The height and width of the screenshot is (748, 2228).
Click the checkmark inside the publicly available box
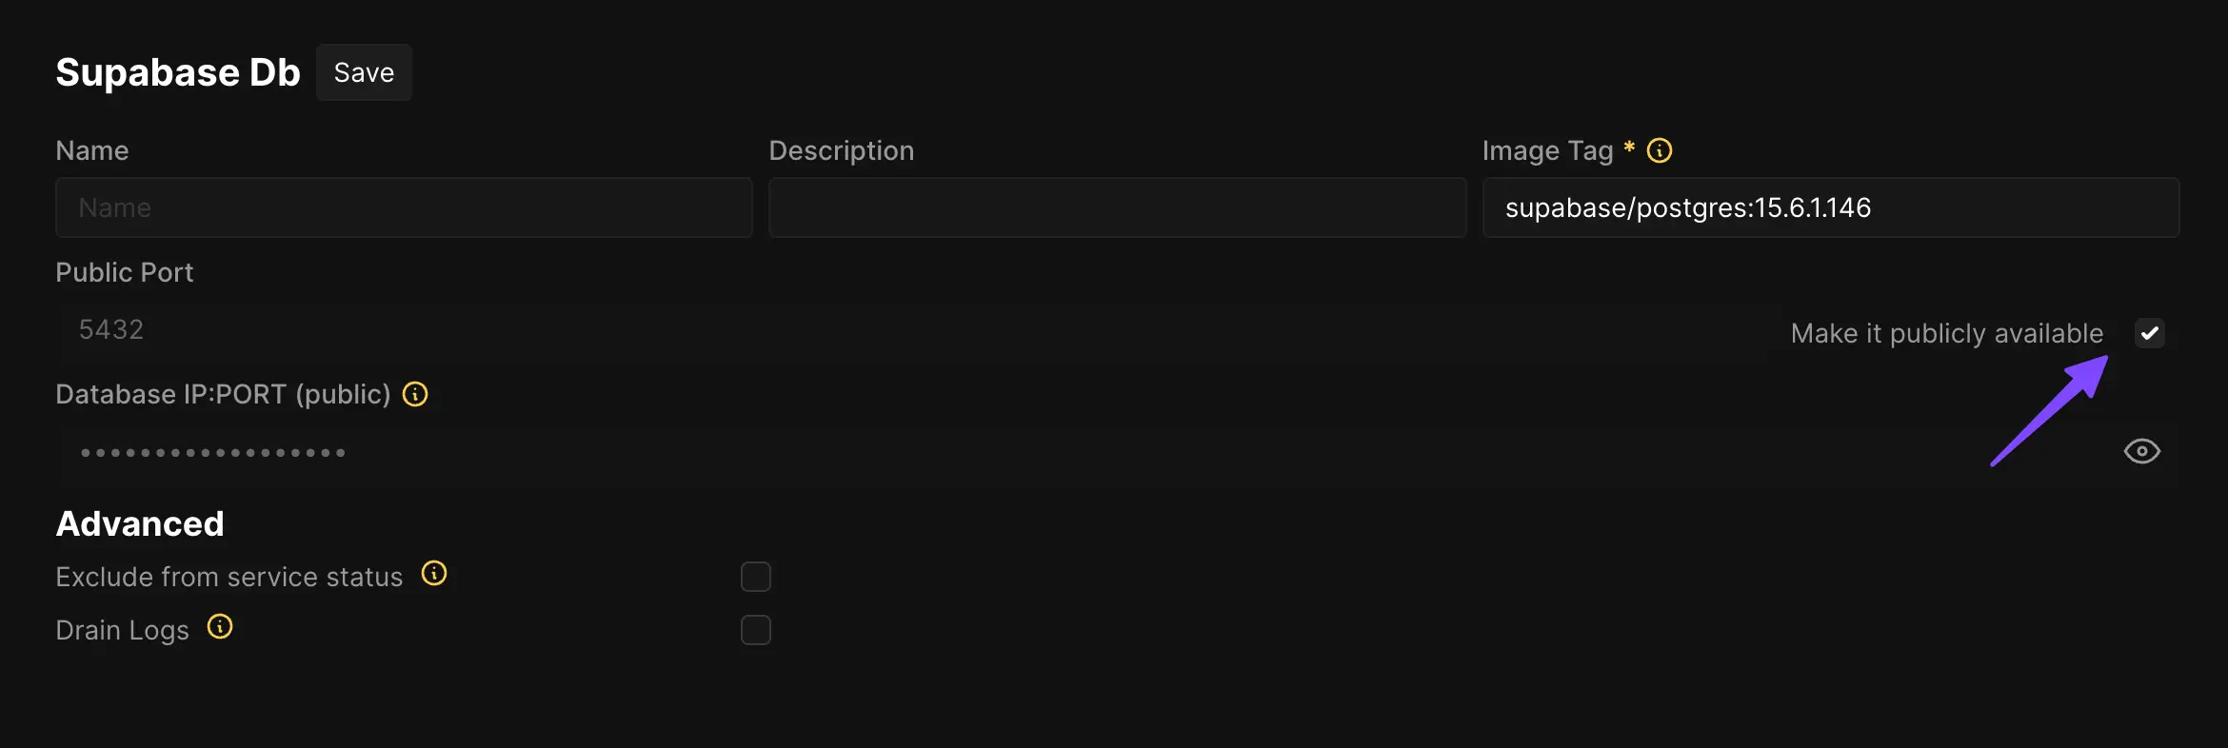pyautogui.click(x=2149, y=333)
